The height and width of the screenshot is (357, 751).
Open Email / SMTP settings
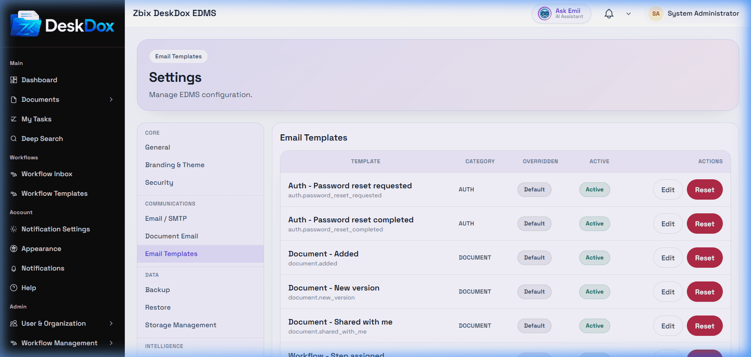(200, 218)
